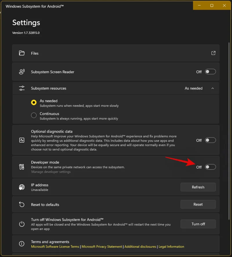Enable the Subsystem Screen Reader toggle

point(211,72)
